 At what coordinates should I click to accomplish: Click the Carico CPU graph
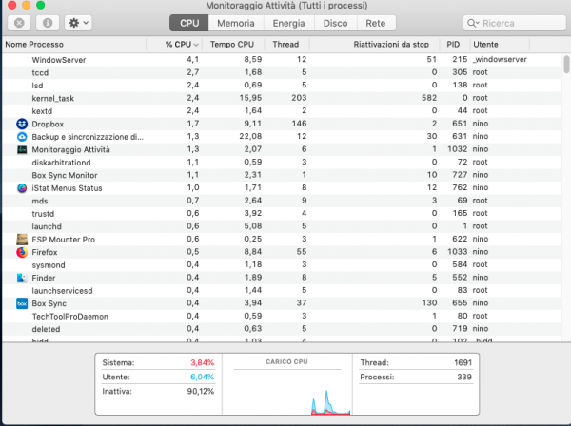(287, 393)
